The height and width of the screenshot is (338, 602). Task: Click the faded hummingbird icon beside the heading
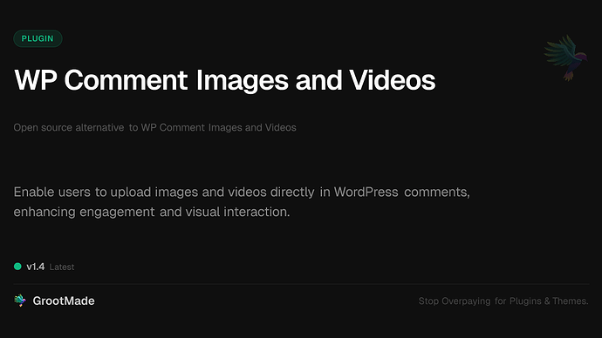(x=565, y=57)
